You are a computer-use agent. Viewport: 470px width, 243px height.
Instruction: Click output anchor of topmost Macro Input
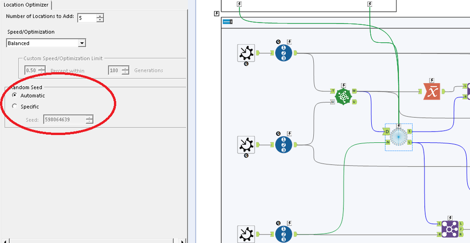[x=258, y=53]
